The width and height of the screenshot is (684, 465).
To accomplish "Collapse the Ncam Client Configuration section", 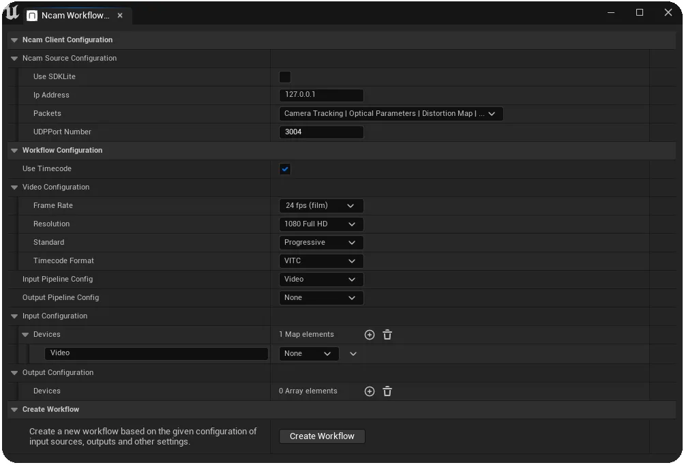I will tap(14, 40).
